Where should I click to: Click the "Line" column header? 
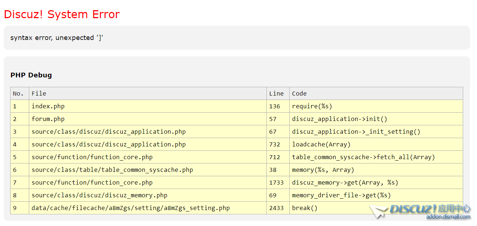point(278,93)
